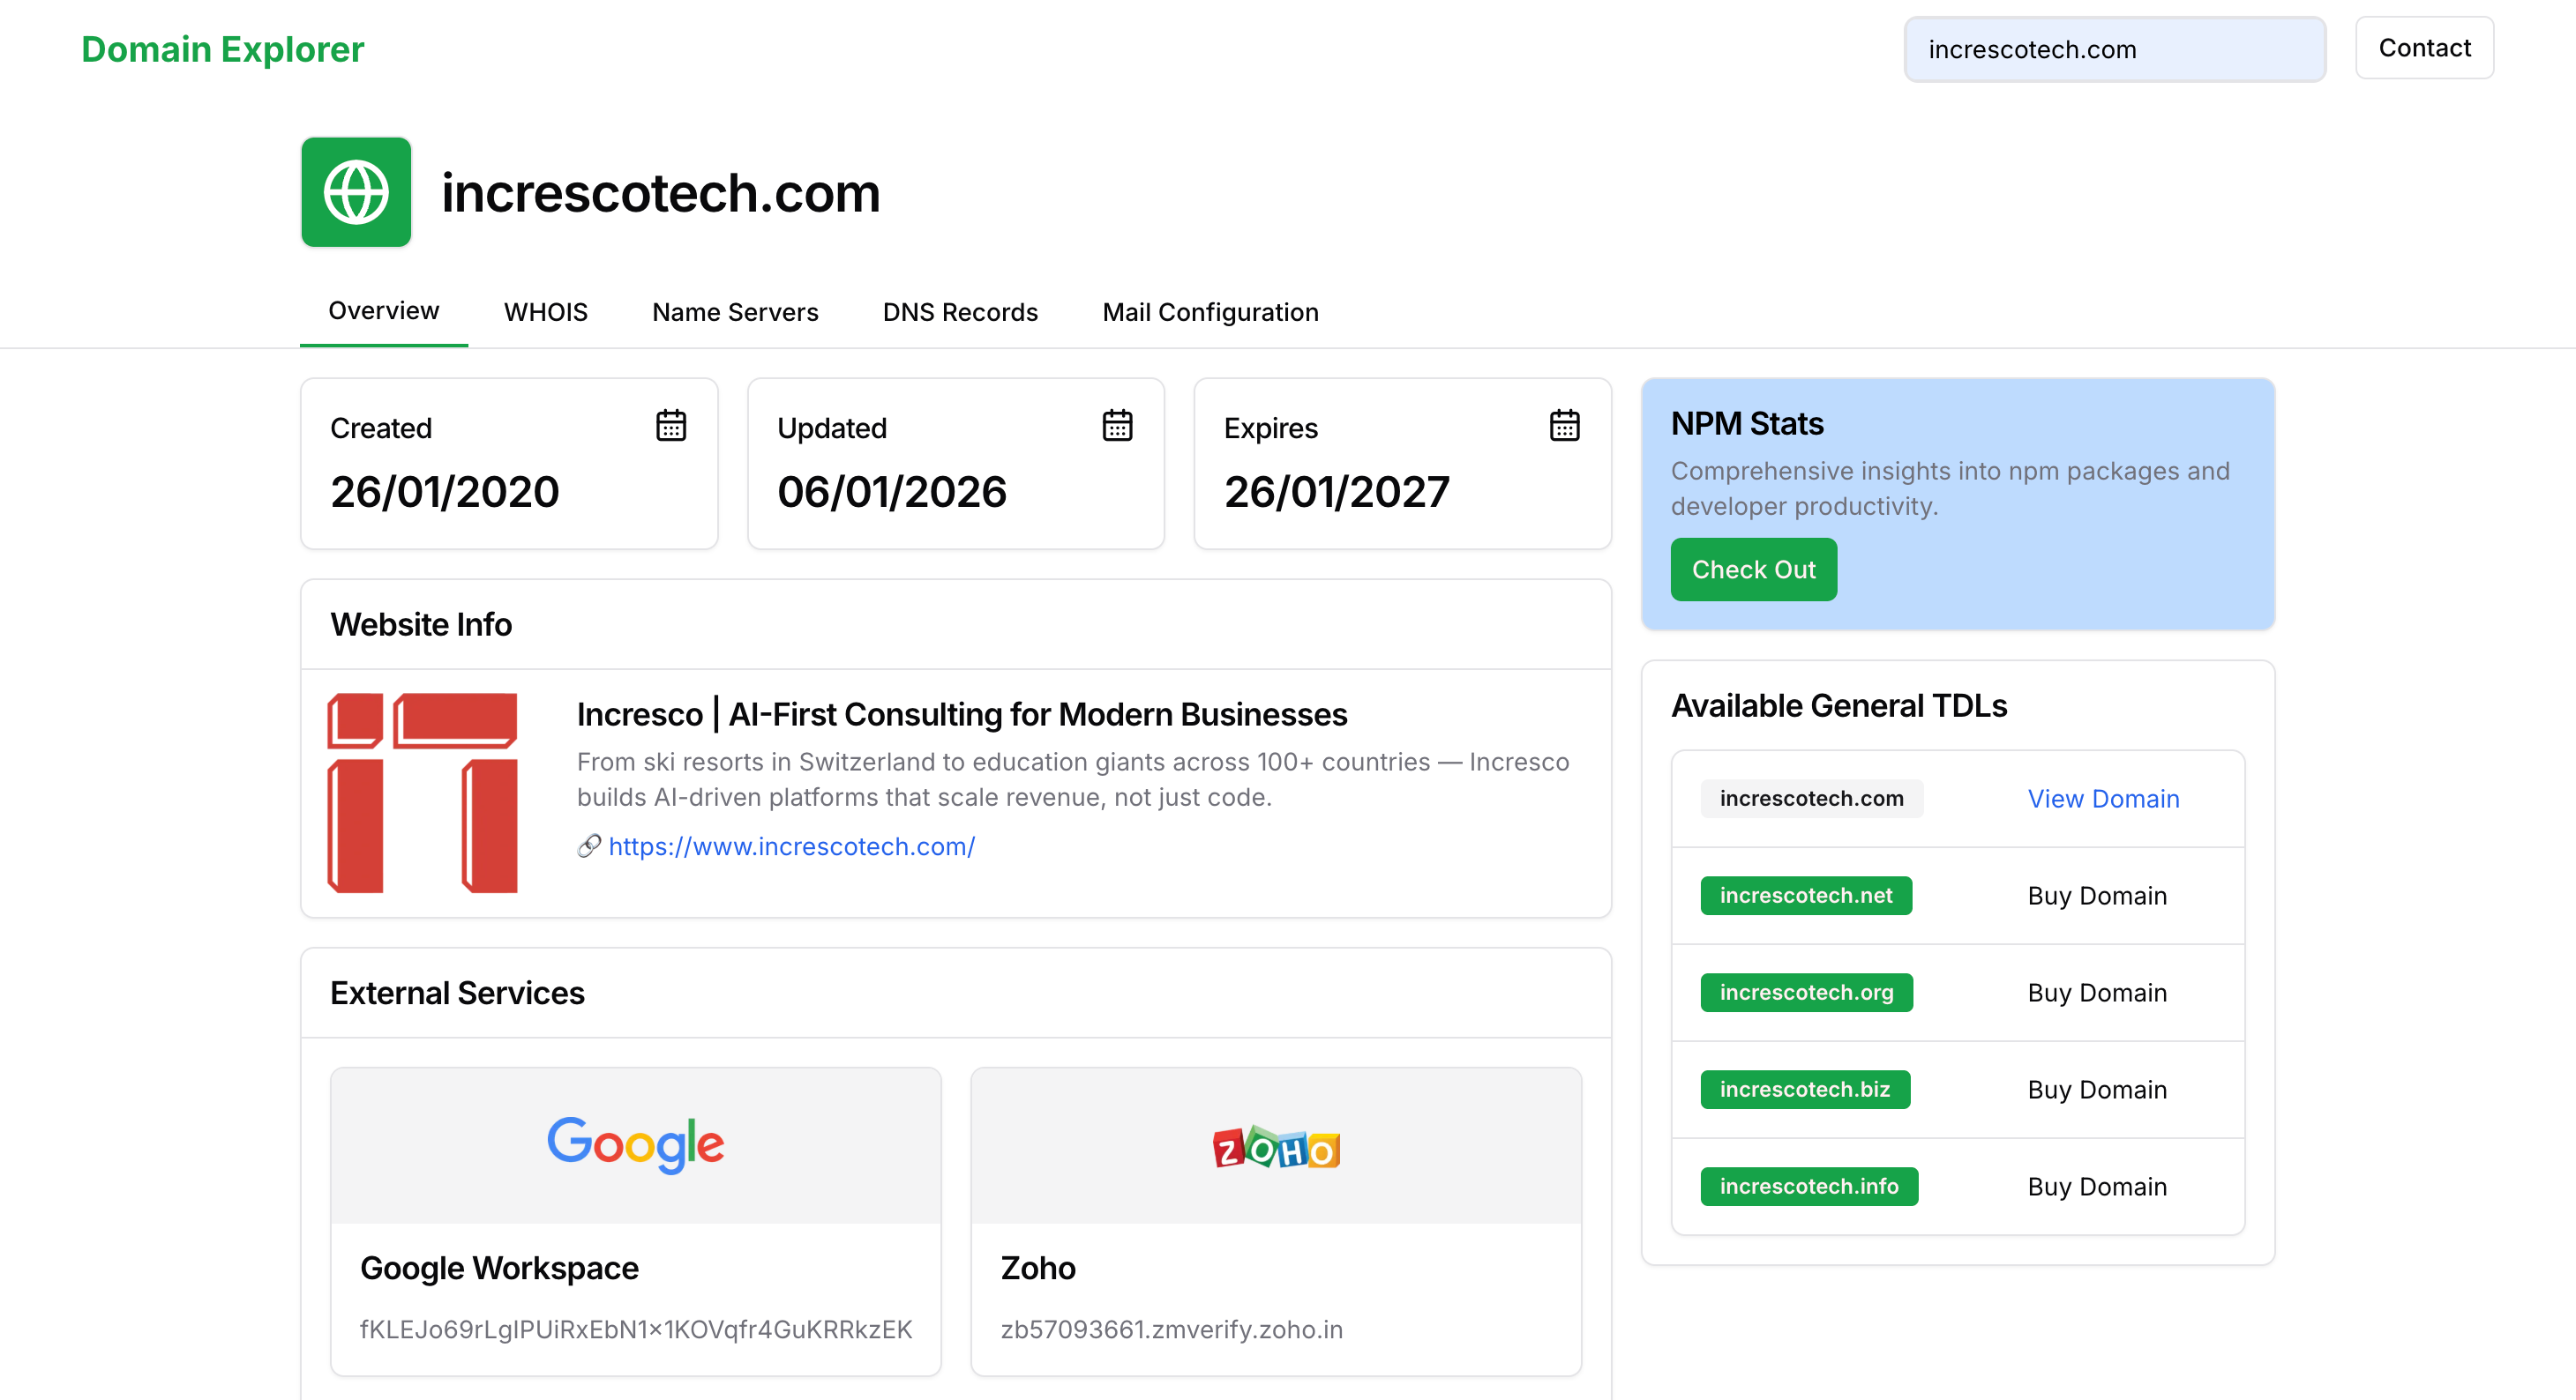
Task: Click the link icon next to the website URL
Action: click(x=589, y=846)
